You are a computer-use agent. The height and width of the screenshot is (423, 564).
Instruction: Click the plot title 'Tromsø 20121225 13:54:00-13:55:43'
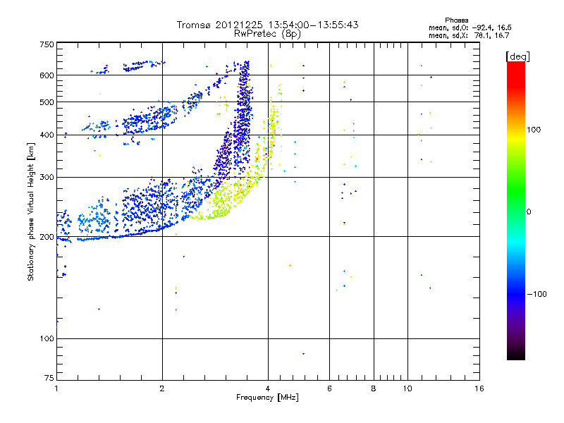tap(267, 25)
